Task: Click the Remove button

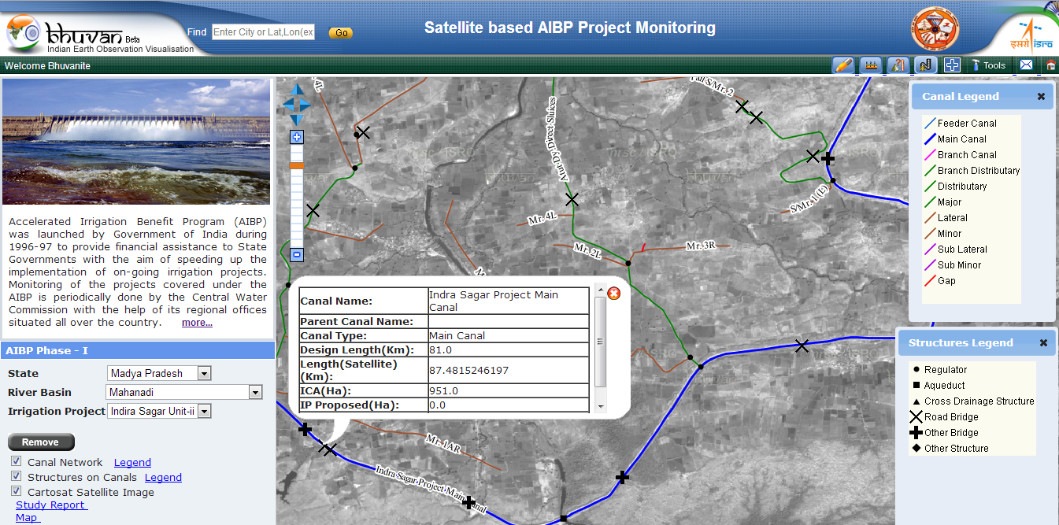Action: (41, 442)
